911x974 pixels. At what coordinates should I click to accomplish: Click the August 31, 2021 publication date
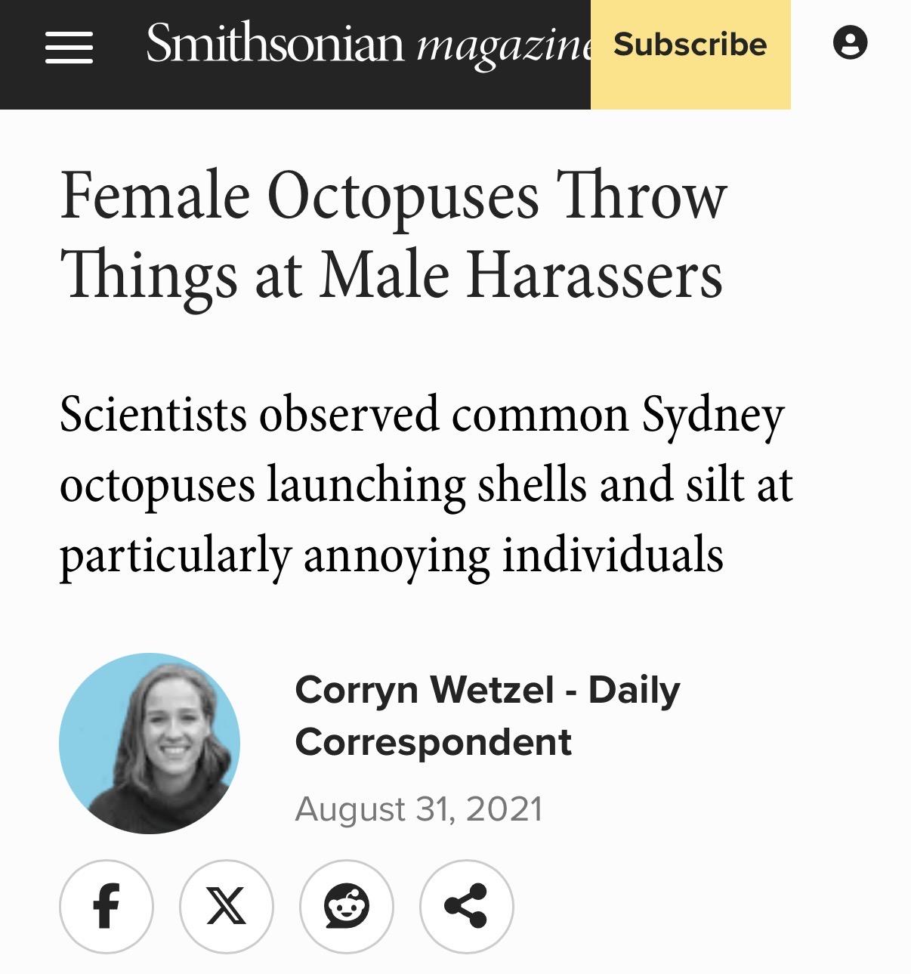point(418,809)
